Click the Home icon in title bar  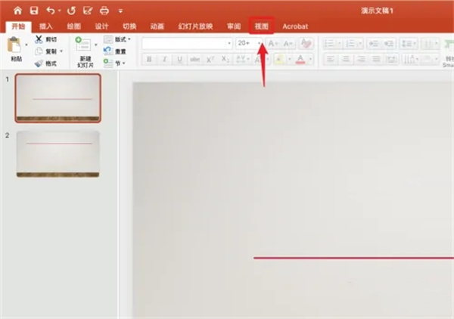tap(17, 11)
